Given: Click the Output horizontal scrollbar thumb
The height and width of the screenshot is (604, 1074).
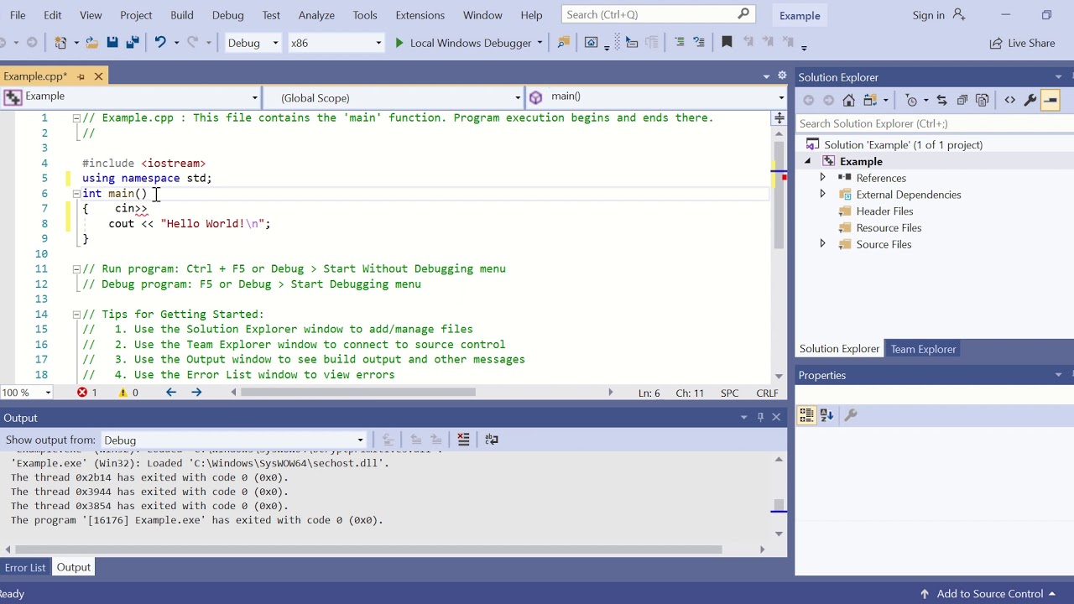Looking at the screenshot, I should click(x=368, y=549).
